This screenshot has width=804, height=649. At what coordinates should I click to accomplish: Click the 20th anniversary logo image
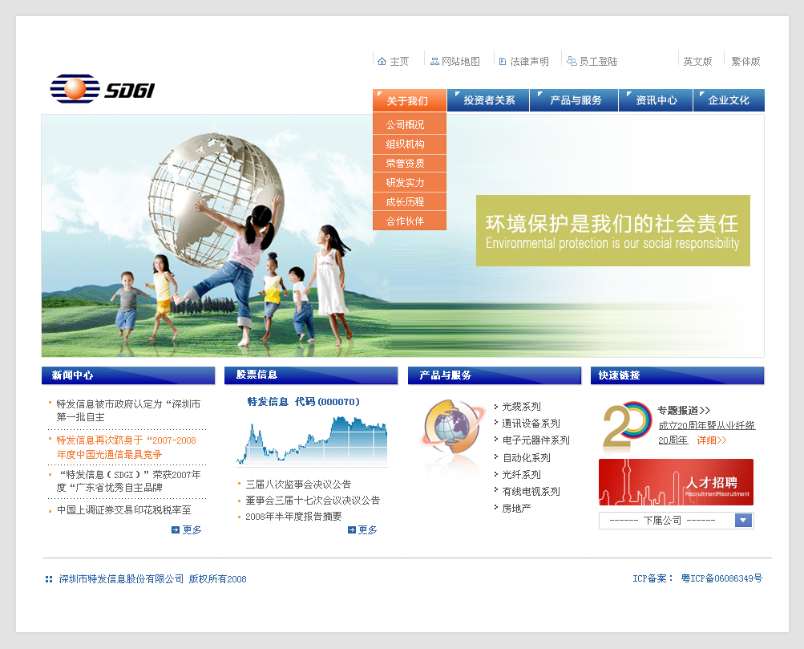tap(627, 425)
